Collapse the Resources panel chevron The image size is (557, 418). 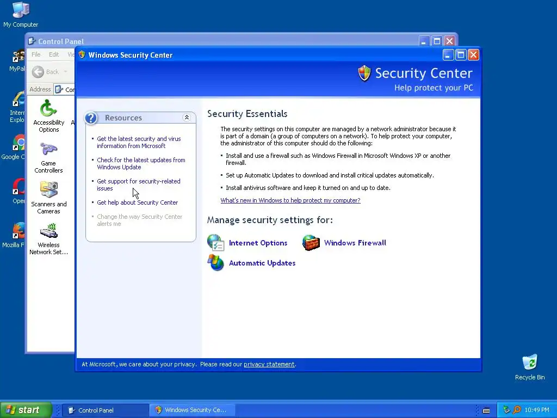pyautogui.click(x=187, y=118)
